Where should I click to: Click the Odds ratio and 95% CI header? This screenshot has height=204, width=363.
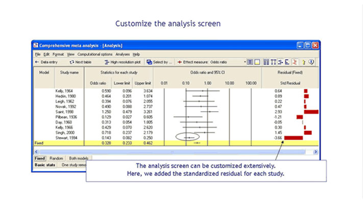coord(207,72)
